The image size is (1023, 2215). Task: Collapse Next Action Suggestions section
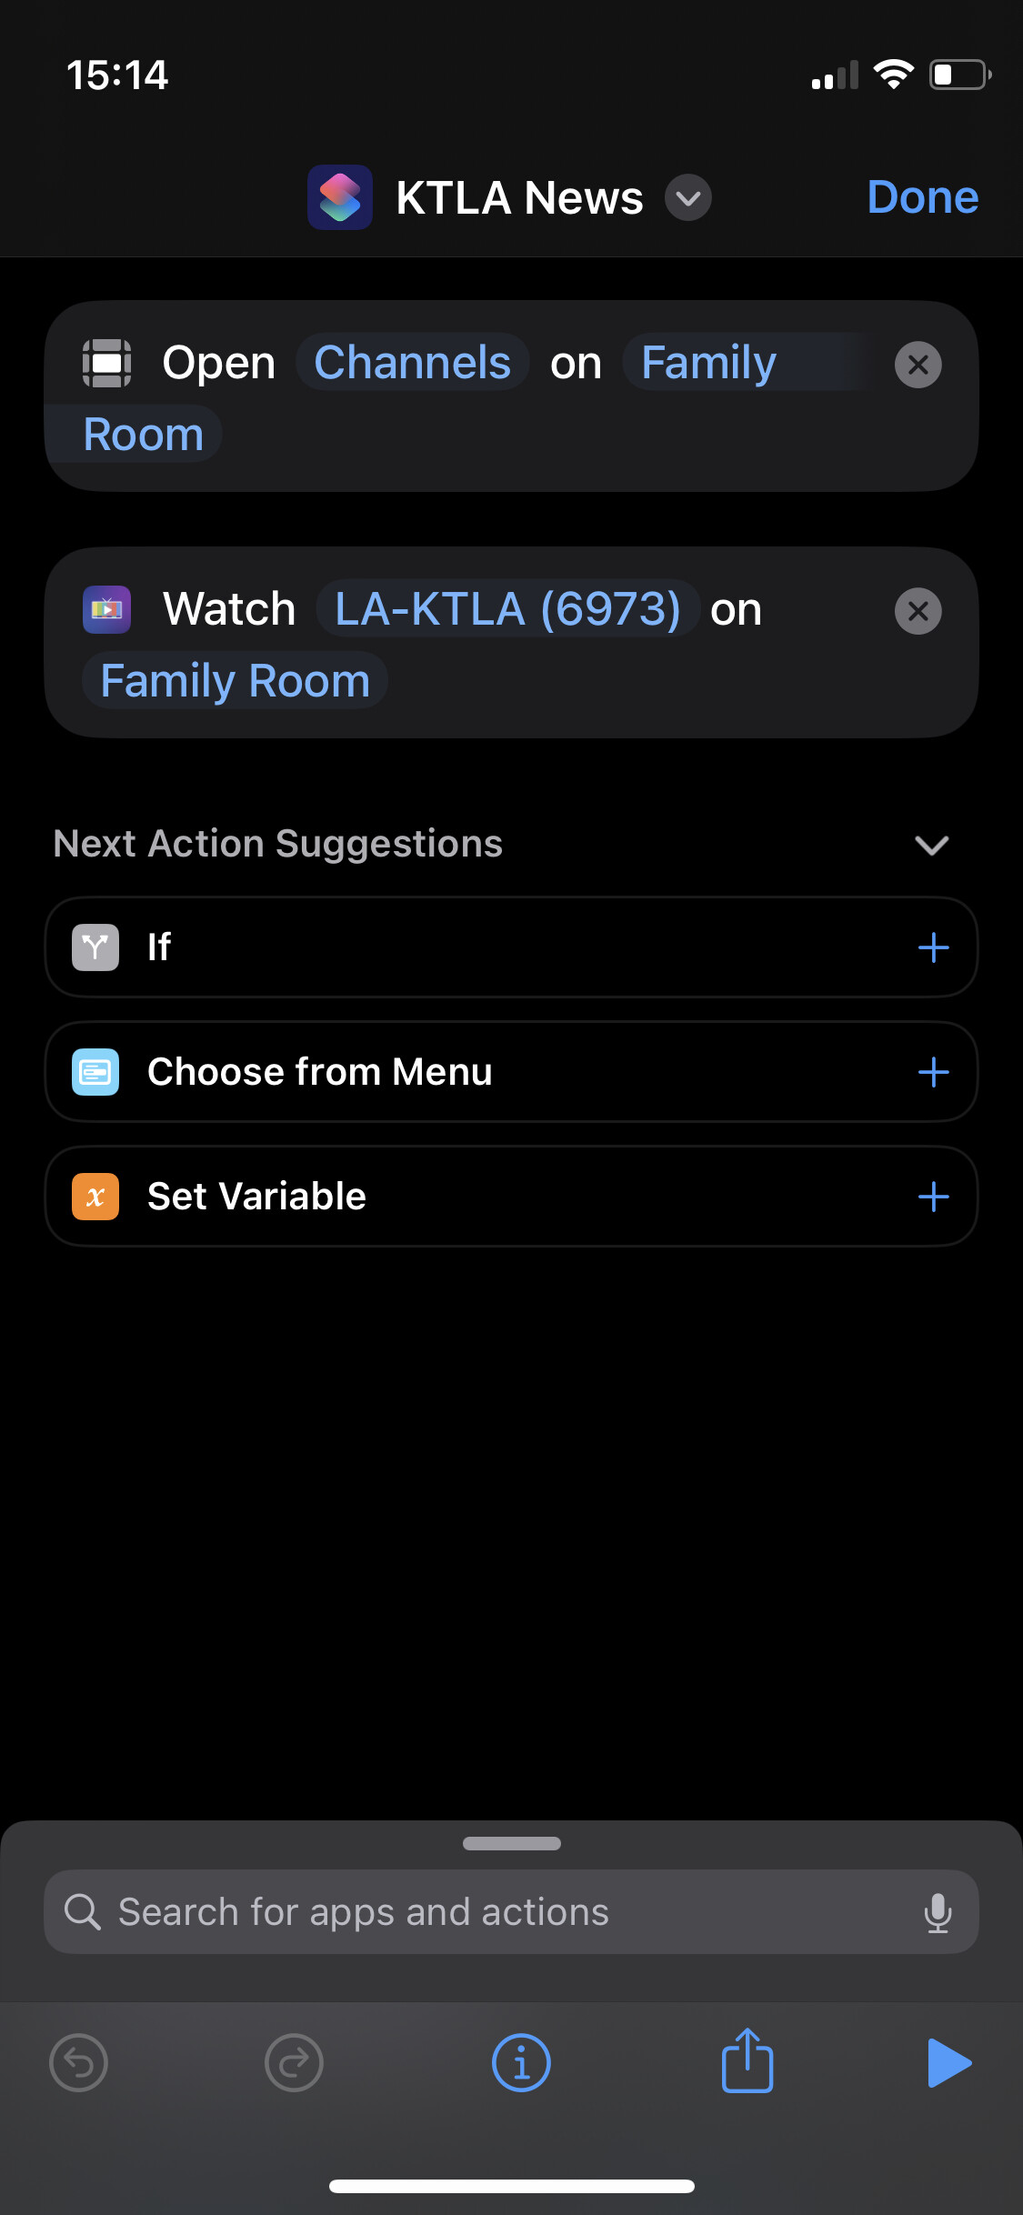pos(931,845)
